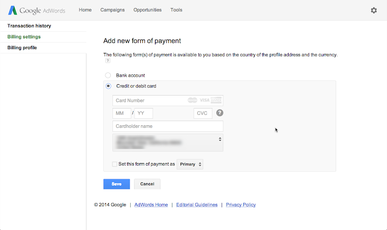Open Transaction history in the sidebar
The image size is (387, 230).
pyautogui.click(x=29, y=26)
